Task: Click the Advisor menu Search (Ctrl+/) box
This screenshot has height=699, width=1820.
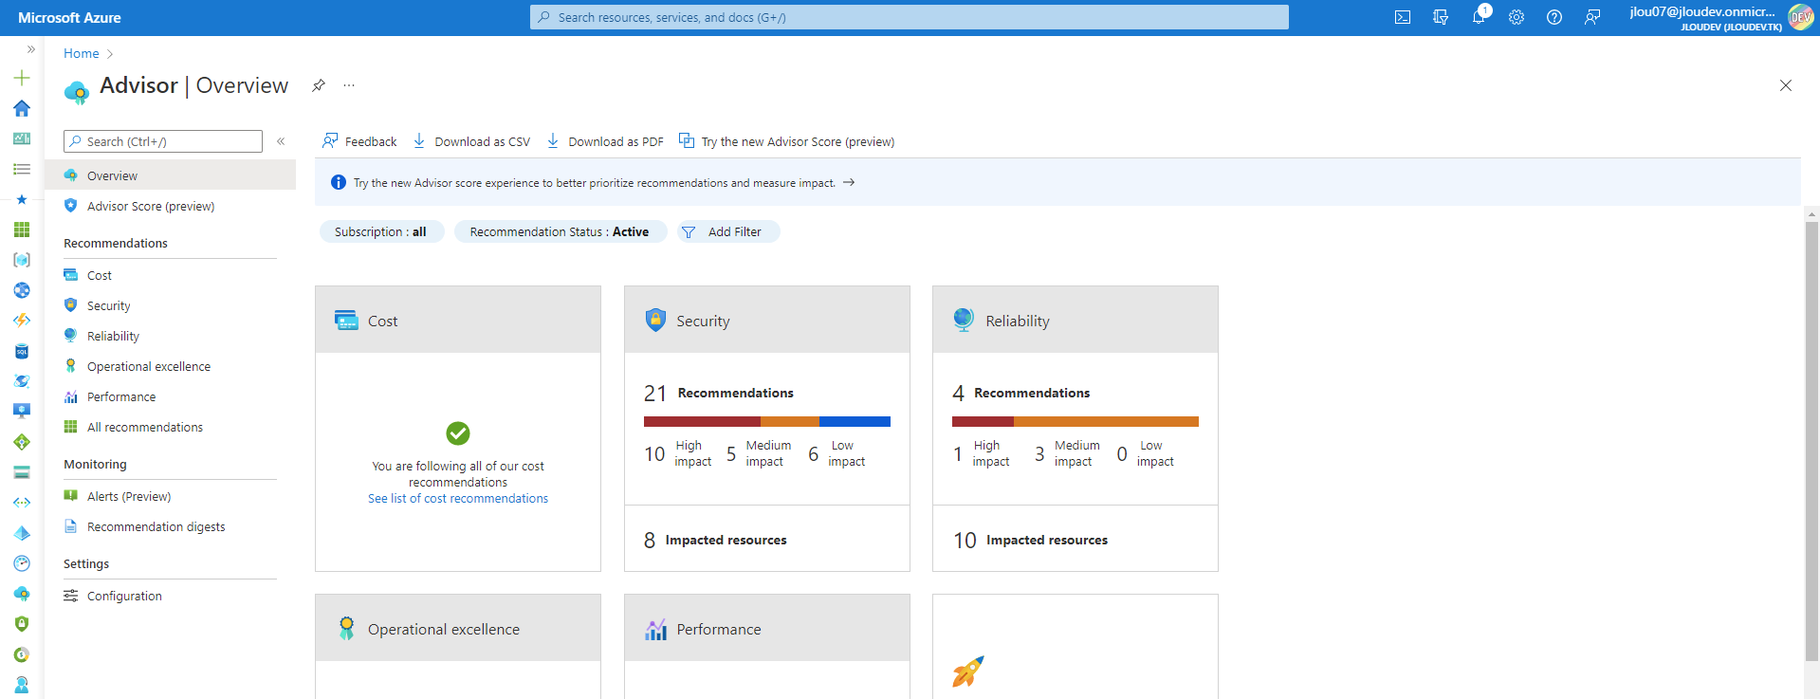Action: (x=163, y=141)
